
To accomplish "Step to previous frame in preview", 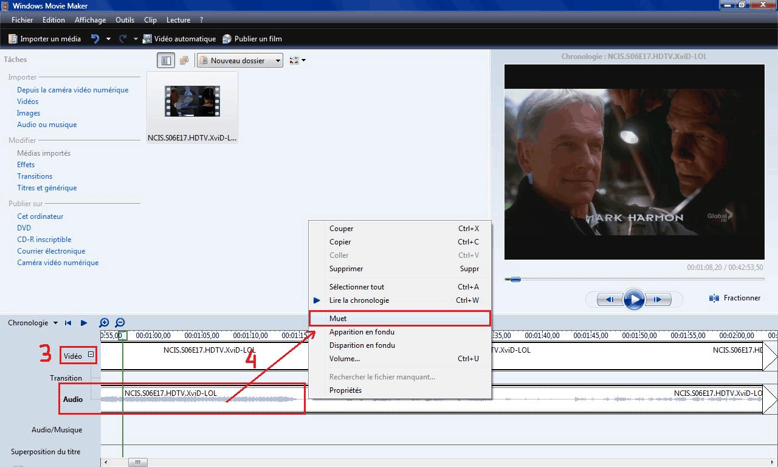I will pos(608,299).
